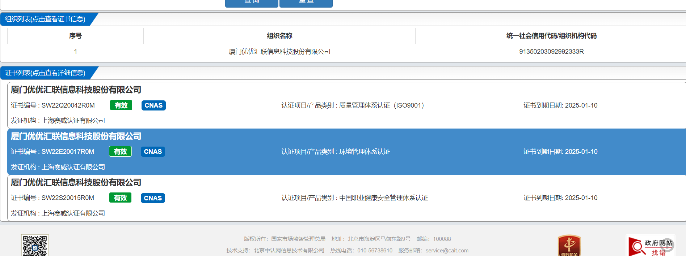Click 发证机构 line under SW22E20017R0M
Screen dimensions: 686x256
pos(58,167)
